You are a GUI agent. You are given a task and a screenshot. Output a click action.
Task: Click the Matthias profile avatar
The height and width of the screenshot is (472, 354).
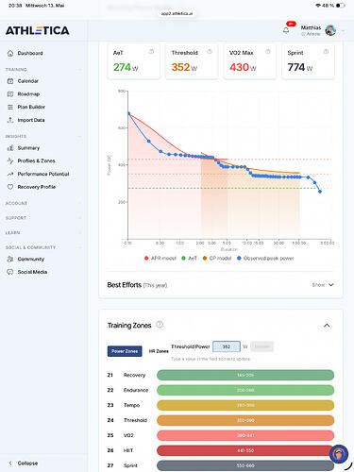(330, 30)
